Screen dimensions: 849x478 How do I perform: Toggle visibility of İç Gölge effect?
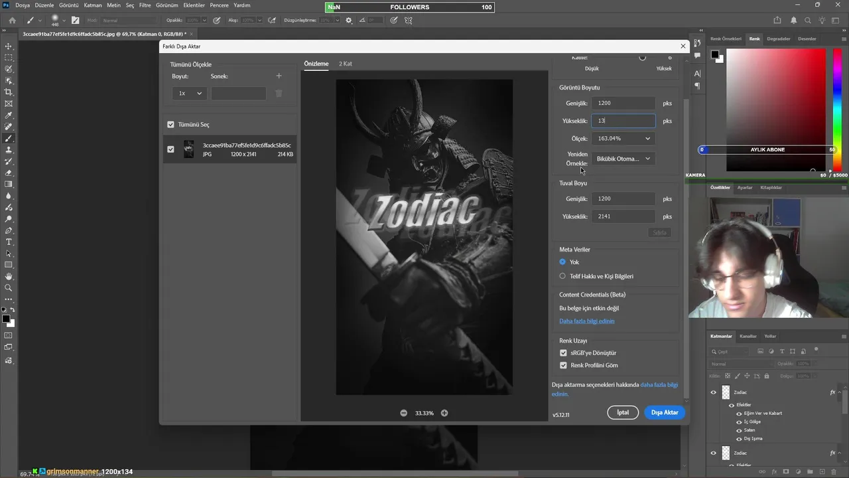(x=740, y=422)
